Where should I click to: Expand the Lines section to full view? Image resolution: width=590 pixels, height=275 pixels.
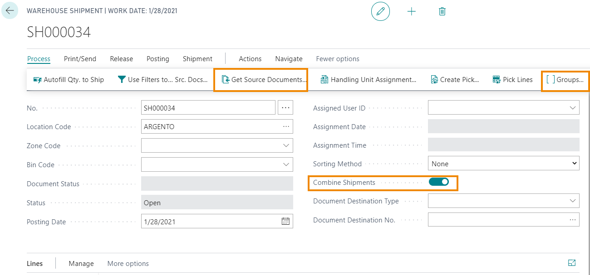click(572, 263)
